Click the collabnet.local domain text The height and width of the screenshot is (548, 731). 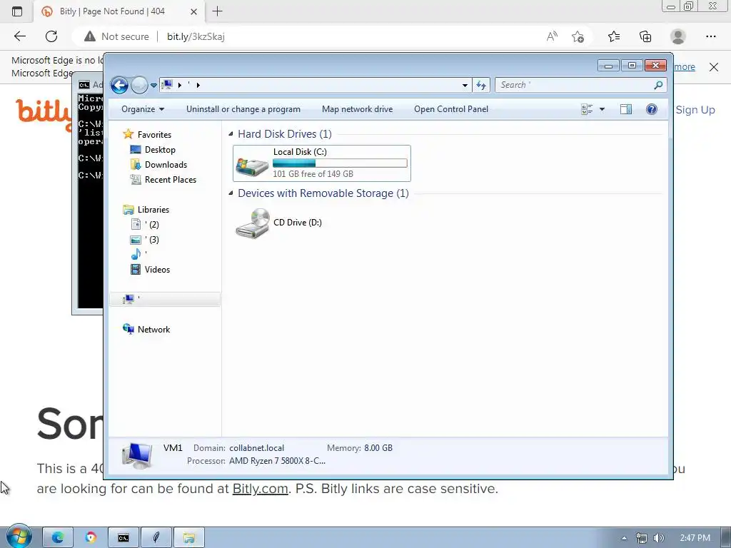[x=256, y=448]
